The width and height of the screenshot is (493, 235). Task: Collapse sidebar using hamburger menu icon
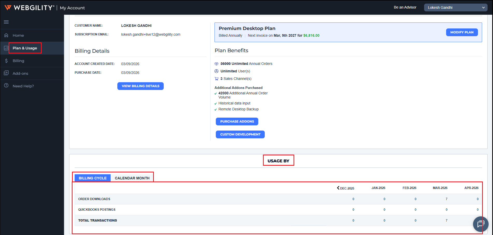(x=6, y=22)
